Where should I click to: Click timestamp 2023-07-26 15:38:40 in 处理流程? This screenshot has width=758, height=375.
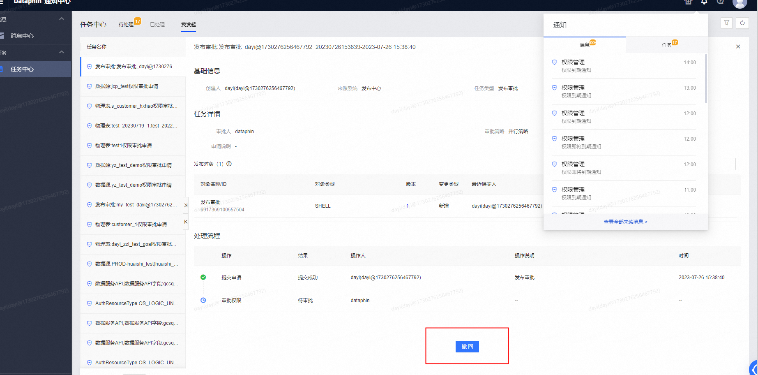[702, 278]
